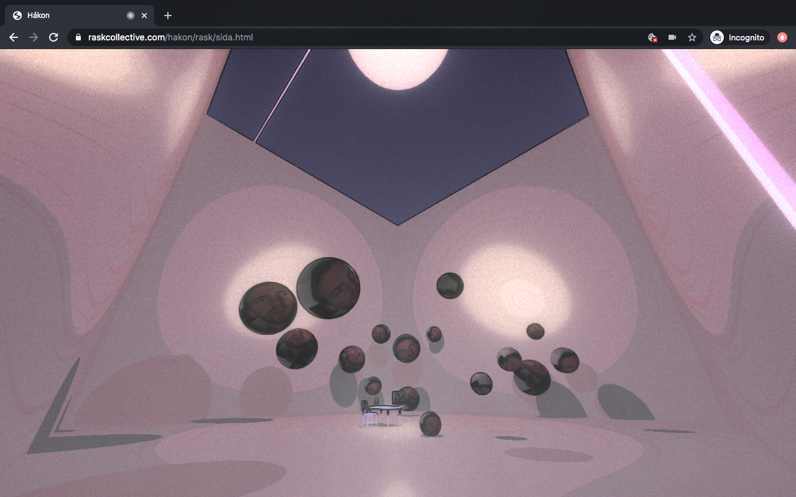Viewport: 796px width, 497px height.
Task: Click the camera icon in address bar
Action: point(672,37)
